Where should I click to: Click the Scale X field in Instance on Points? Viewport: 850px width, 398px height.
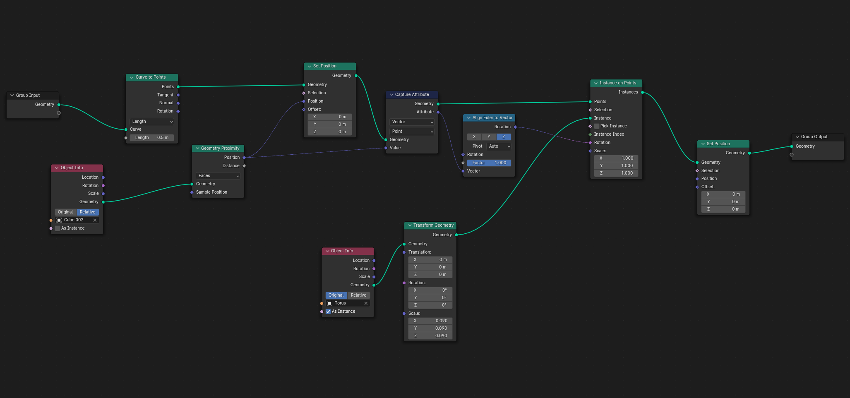616,158
